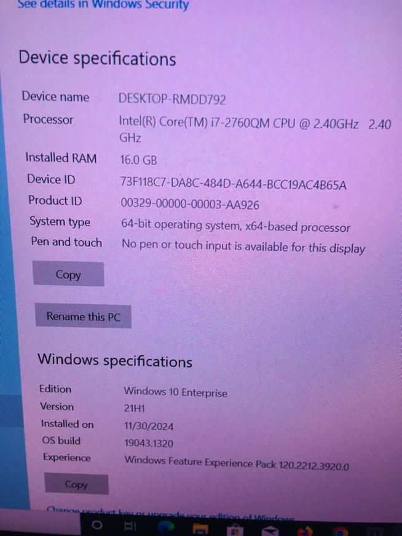Click the OS build label
Image resolution: width=402 pixels, height=536 pixels.
[x=61, y=441]
